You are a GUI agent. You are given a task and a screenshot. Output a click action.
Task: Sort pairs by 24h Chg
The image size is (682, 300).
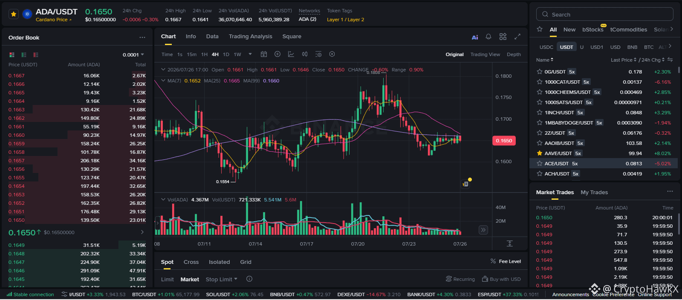click(653, 60)
